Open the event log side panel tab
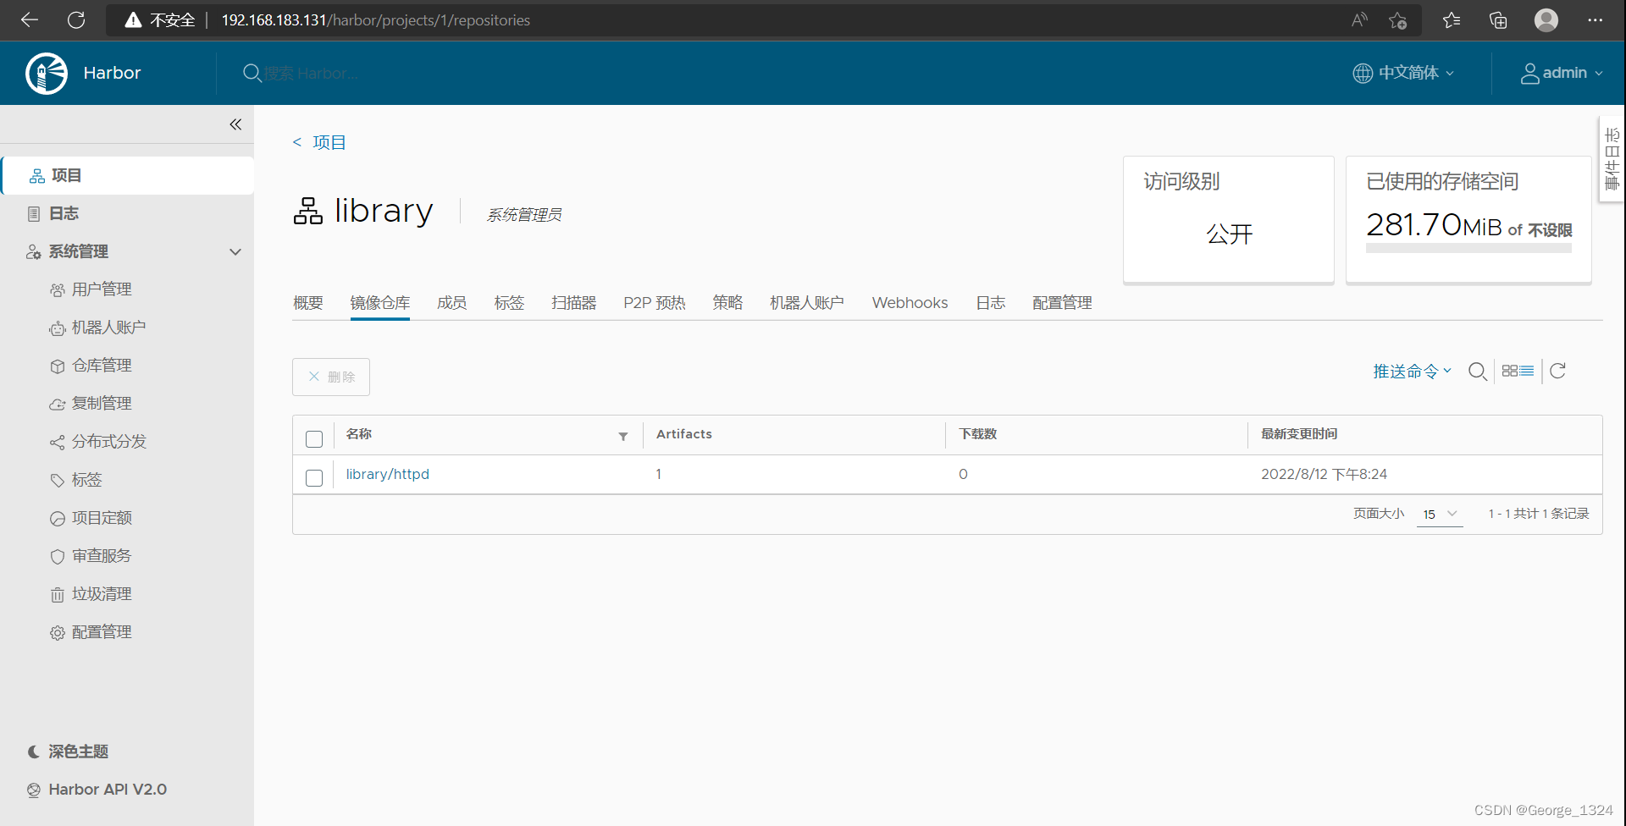Image resolution: width=1626 pixels, height=826 pixels. (x=1612, y=159)
